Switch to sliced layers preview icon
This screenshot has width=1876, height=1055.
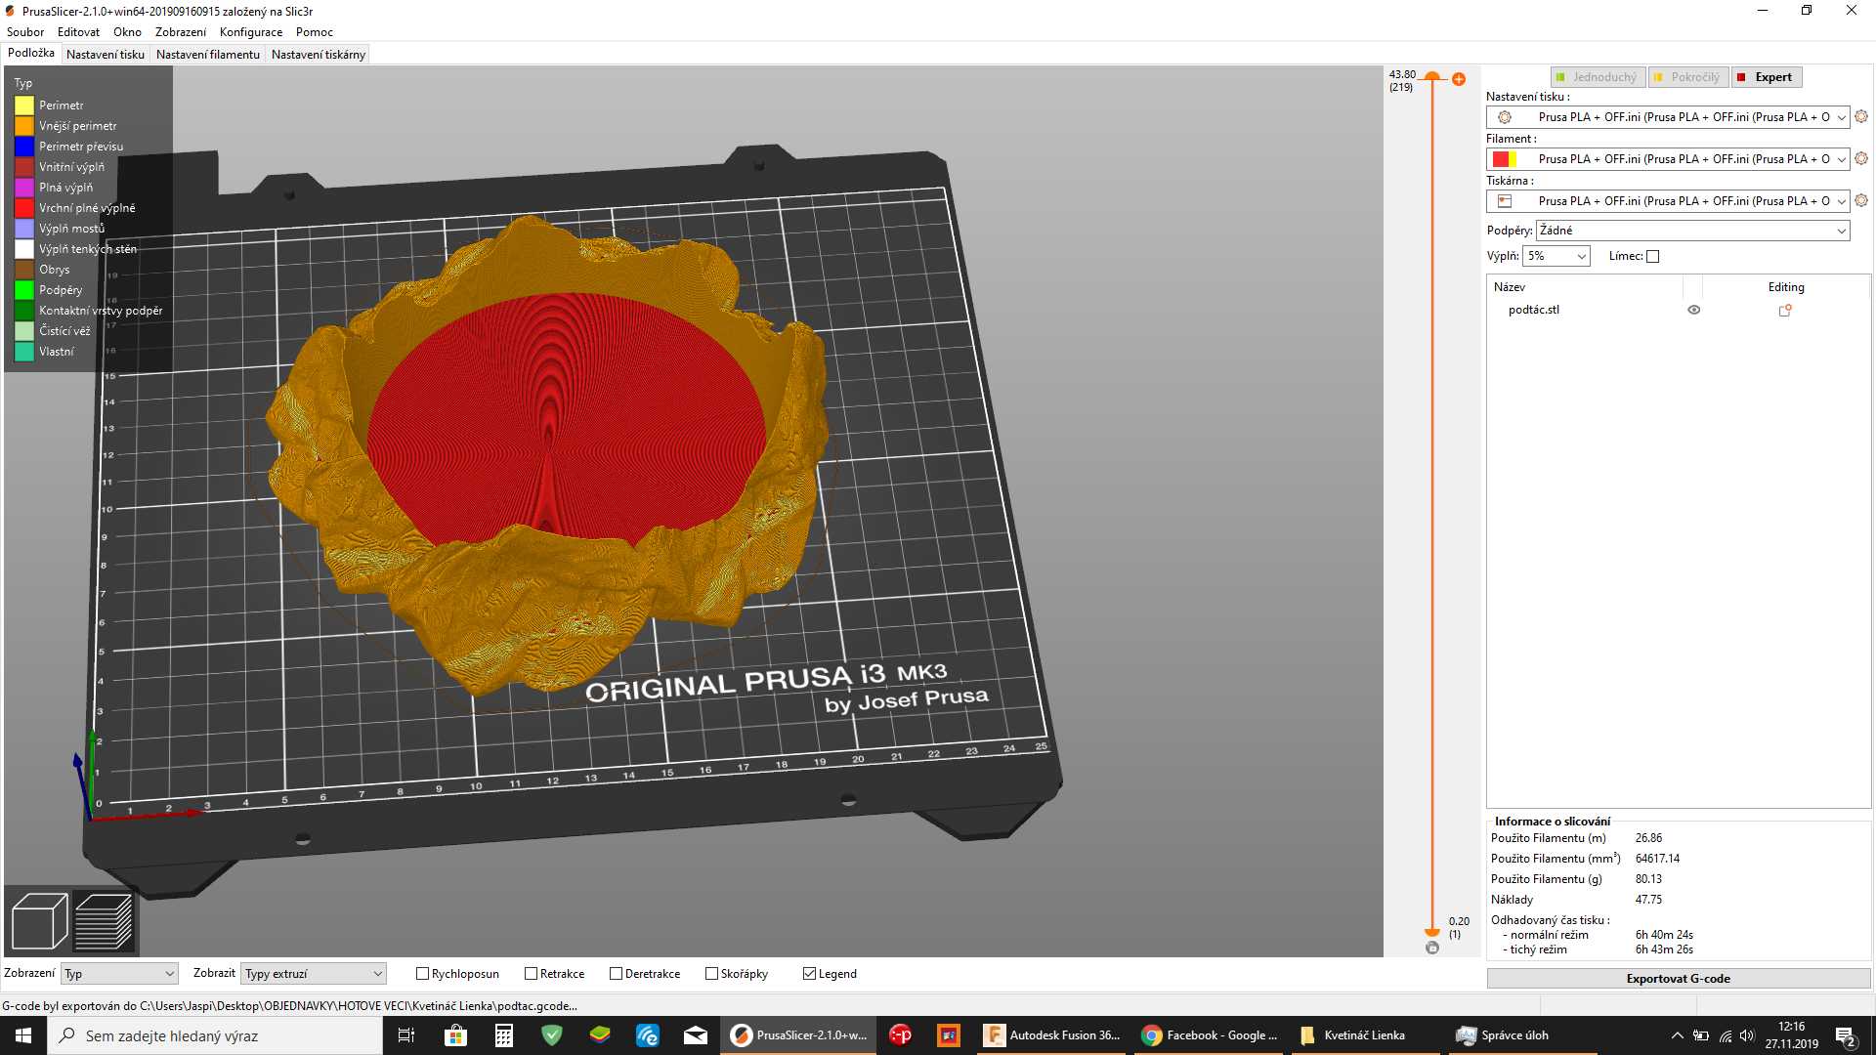pos(104,921)
